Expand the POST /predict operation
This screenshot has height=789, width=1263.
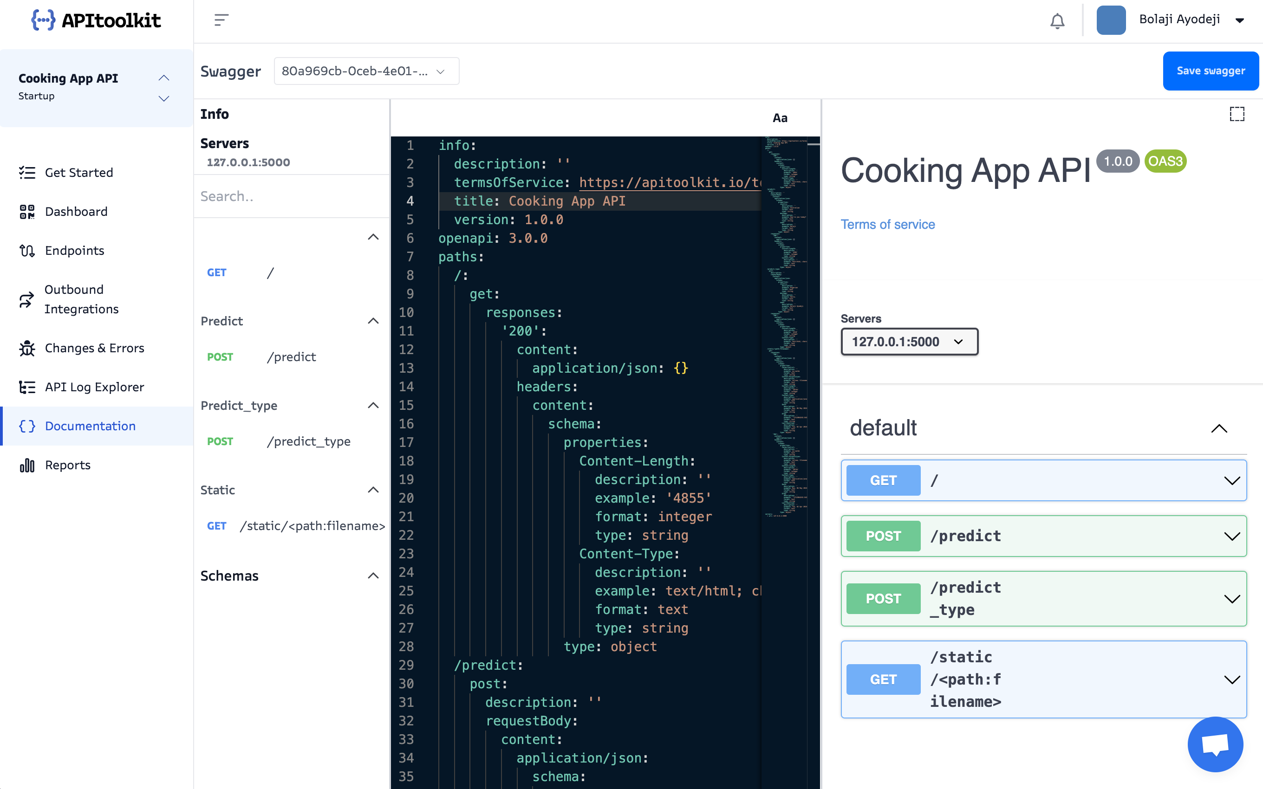coord(1044,536)
